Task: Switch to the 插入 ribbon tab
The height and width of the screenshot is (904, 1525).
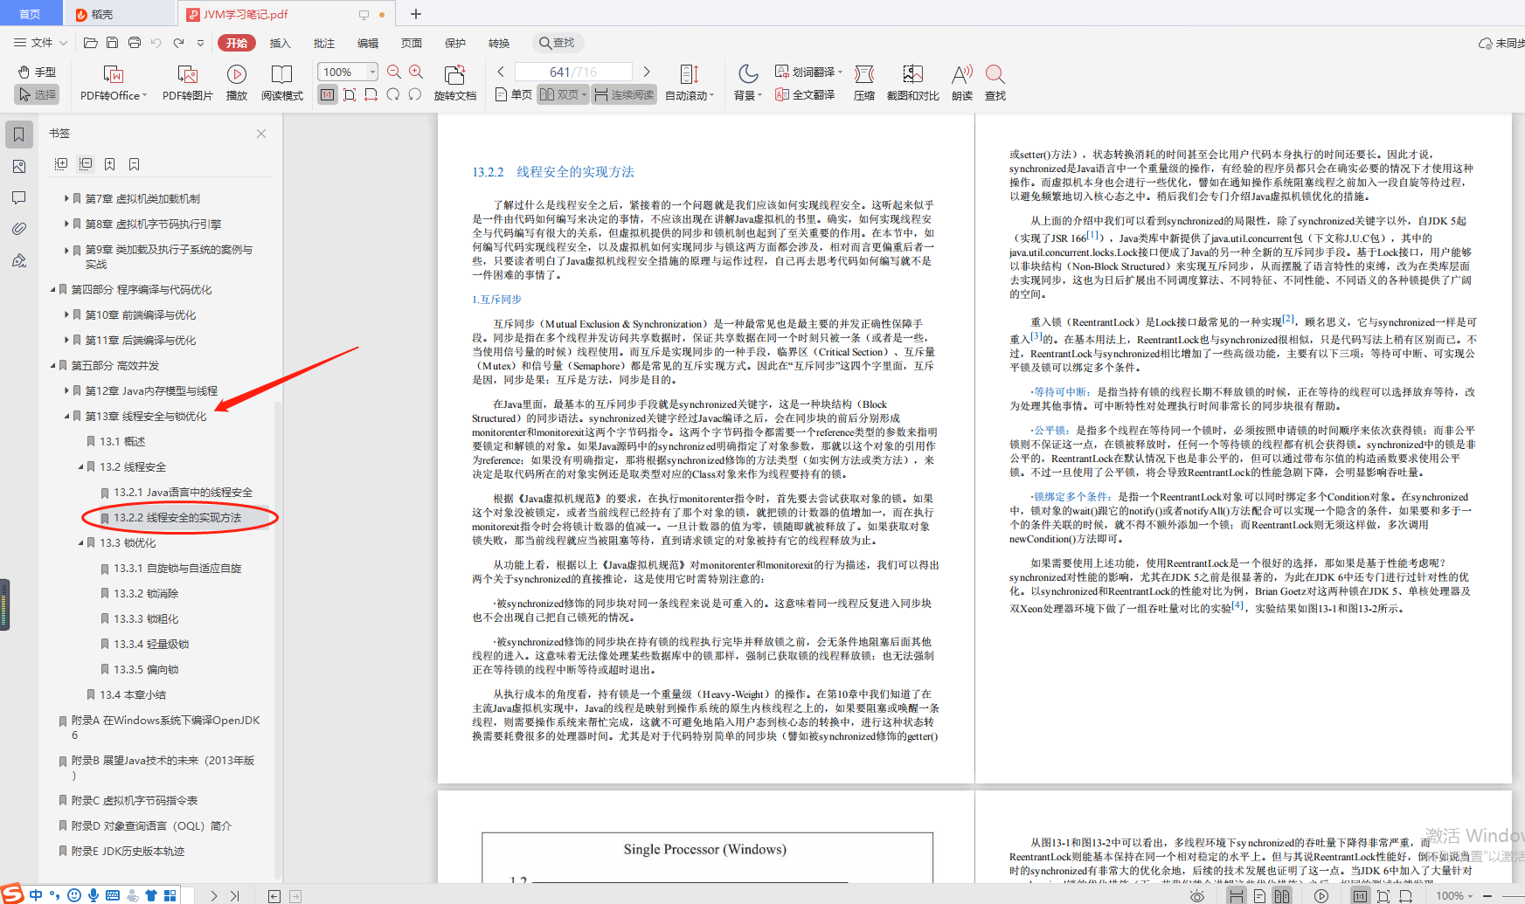Action: (x=281, y=43)
